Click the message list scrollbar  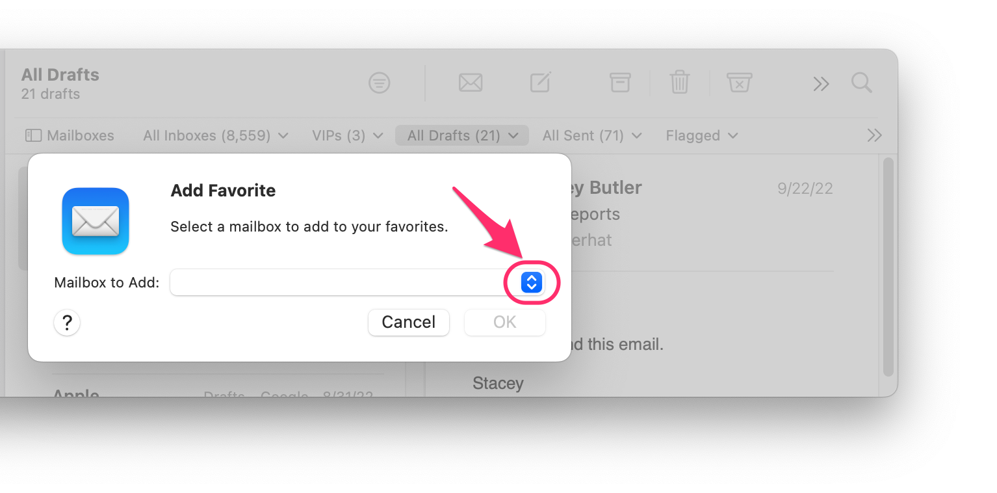coord(888,267)
